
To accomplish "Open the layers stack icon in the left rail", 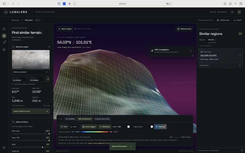I will coord(4,49).
